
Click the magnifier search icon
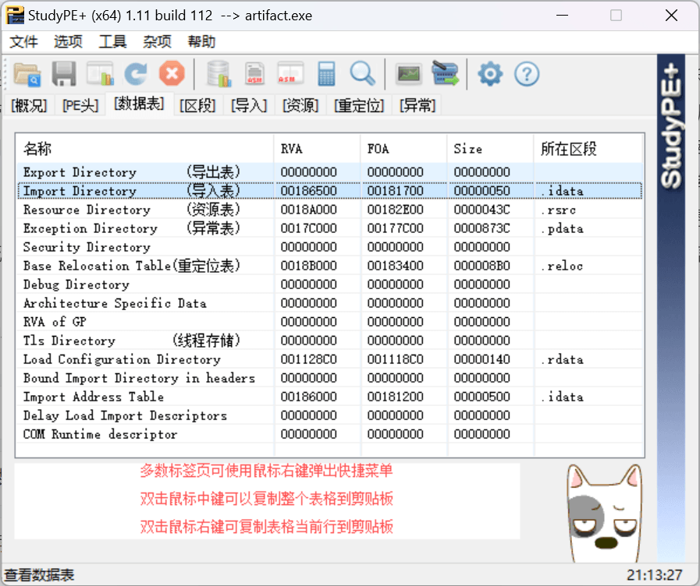[362, 74]
